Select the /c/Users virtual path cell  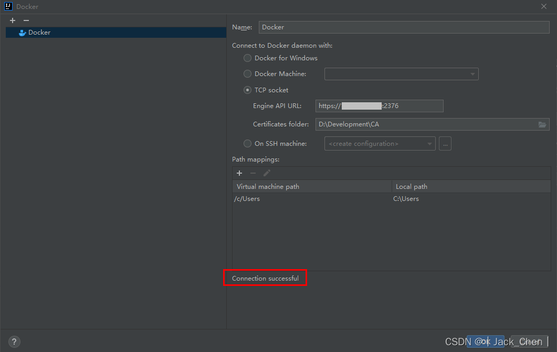tap(312, 199)
